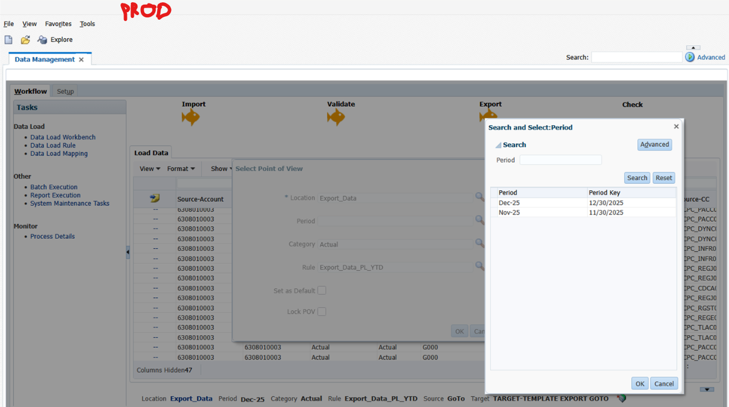Click the Open folder toolbar icon

pos(25,39)
